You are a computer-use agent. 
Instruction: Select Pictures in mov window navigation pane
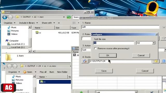pyautogui.click(x=13, y=31)
